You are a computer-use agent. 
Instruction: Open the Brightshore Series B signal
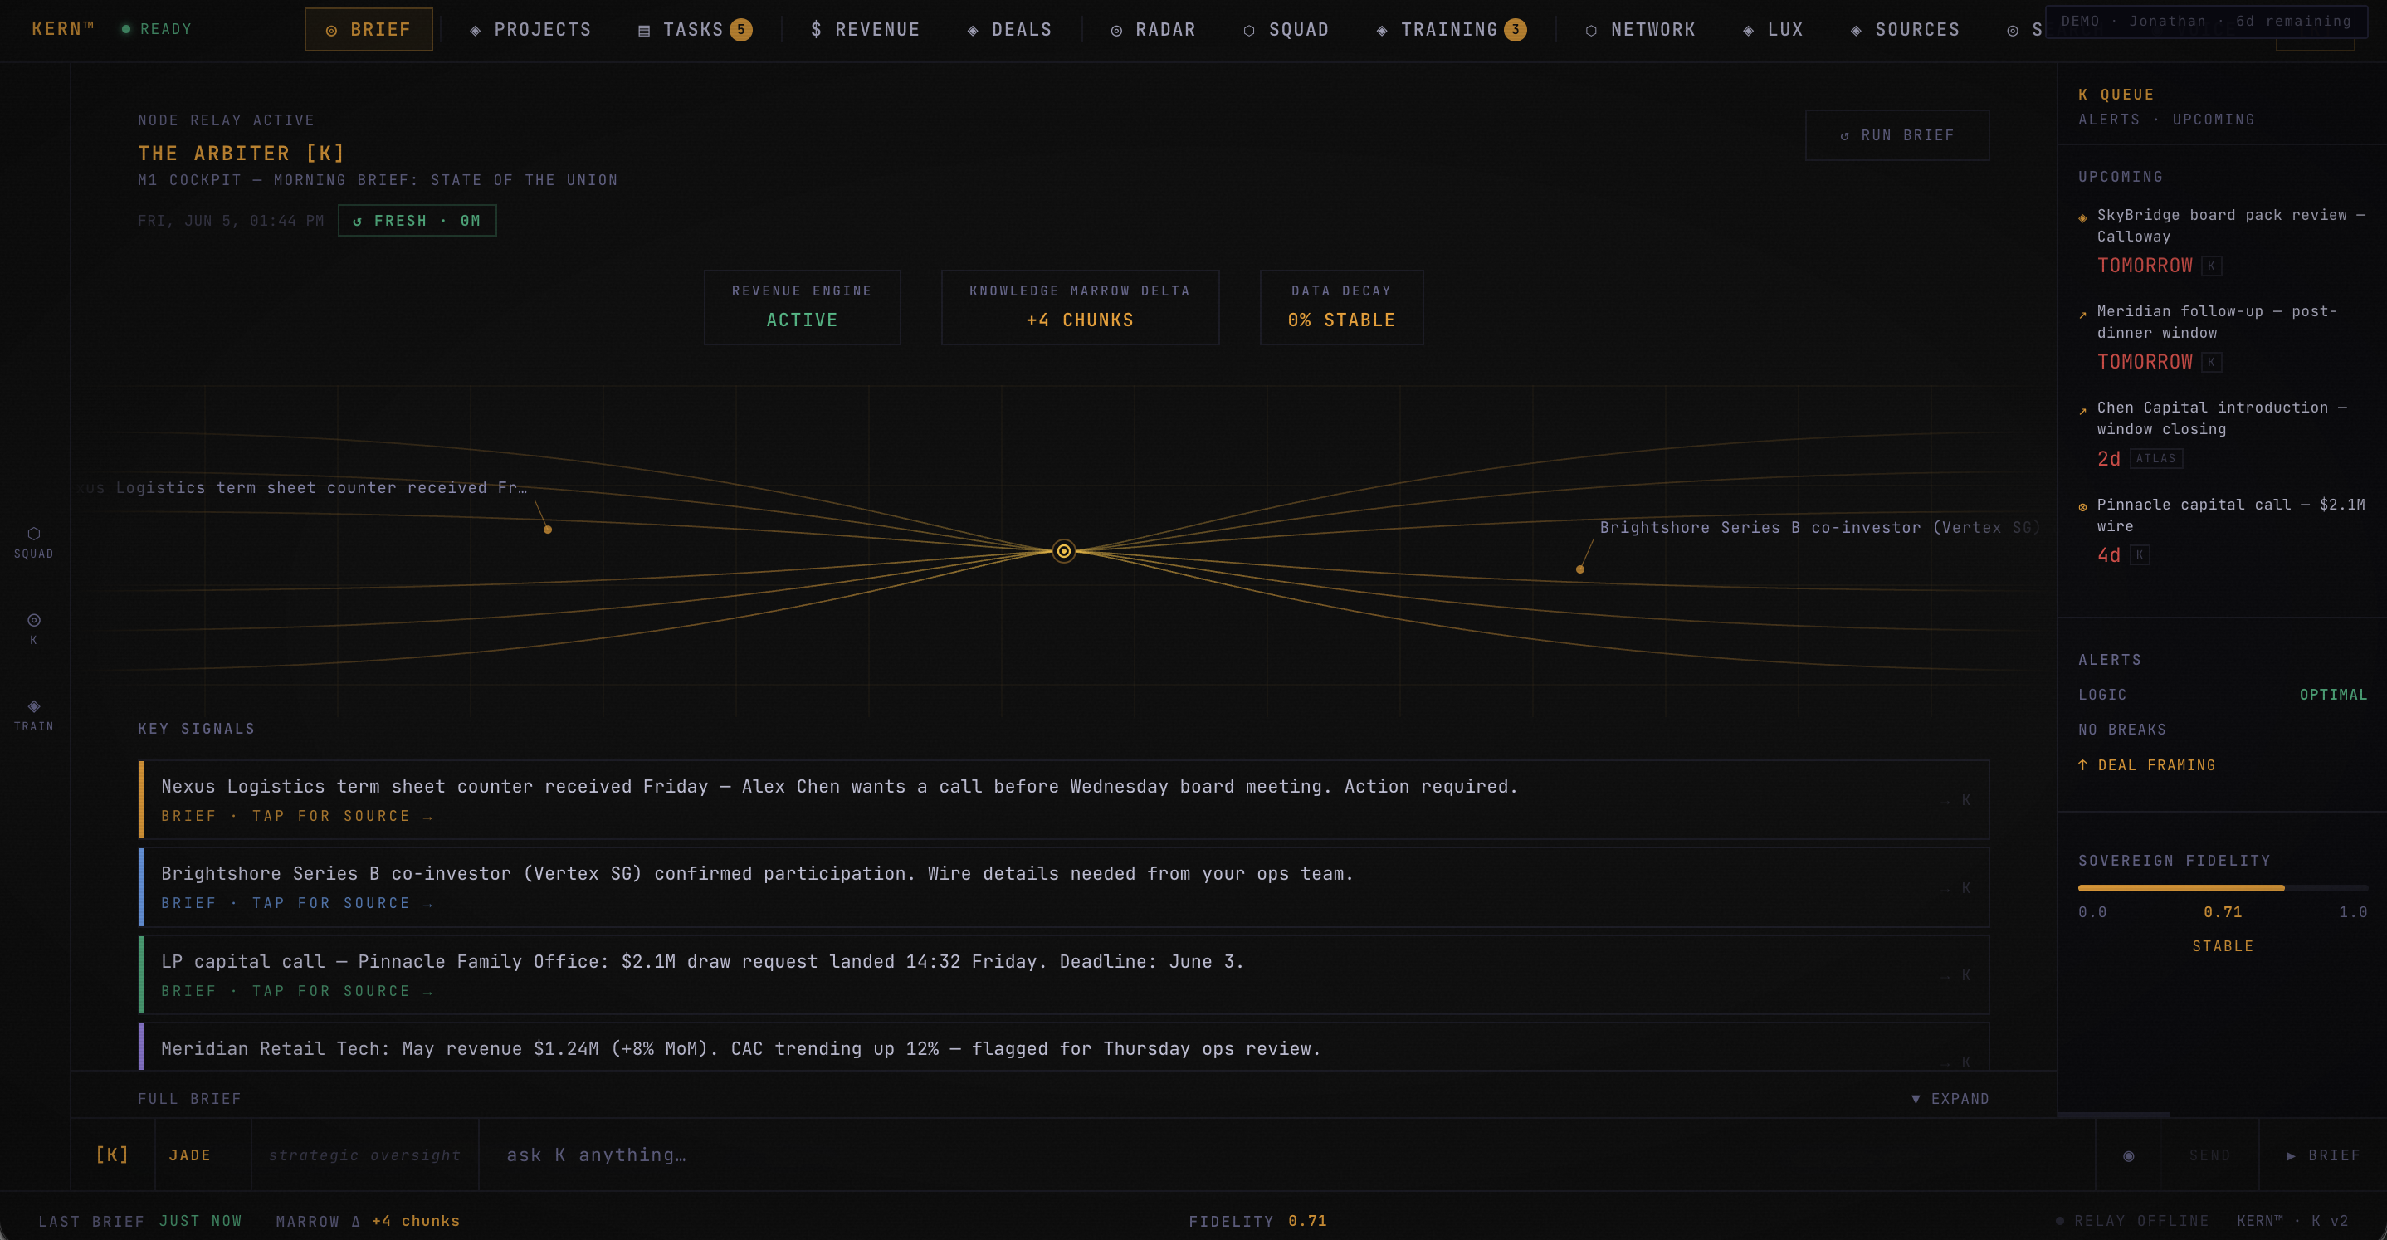pyautogui.click(x=1064, y=887)
